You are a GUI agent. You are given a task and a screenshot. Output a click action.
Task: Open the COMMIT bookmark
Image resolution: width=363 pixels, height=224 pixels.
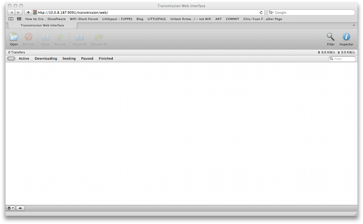[232, 19]
